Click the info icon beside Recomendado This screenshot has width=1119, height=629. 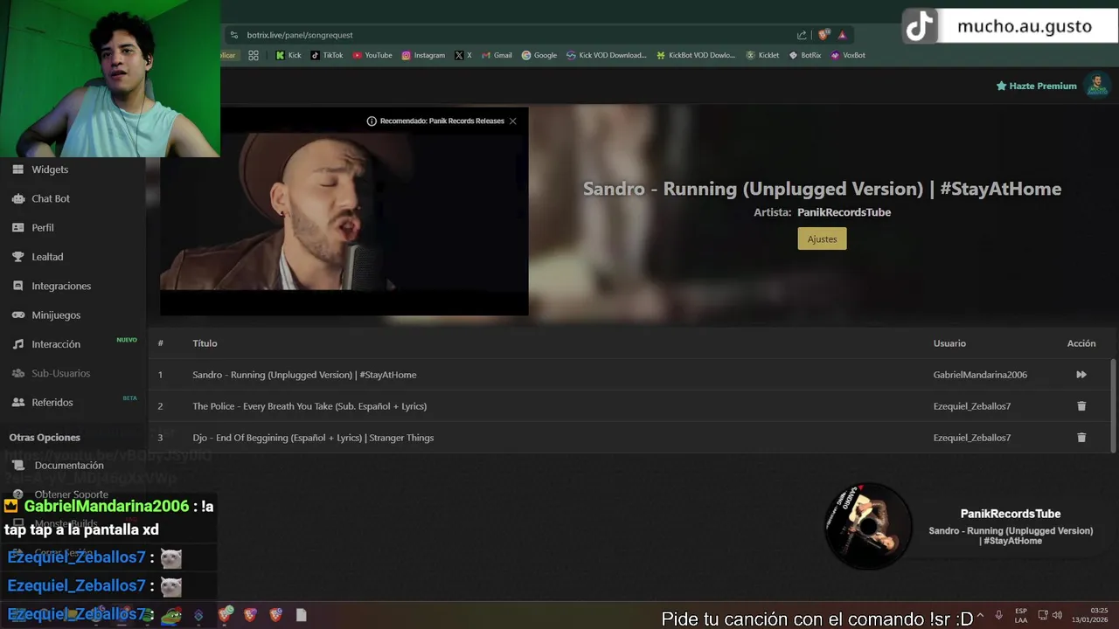coord(372,121)
